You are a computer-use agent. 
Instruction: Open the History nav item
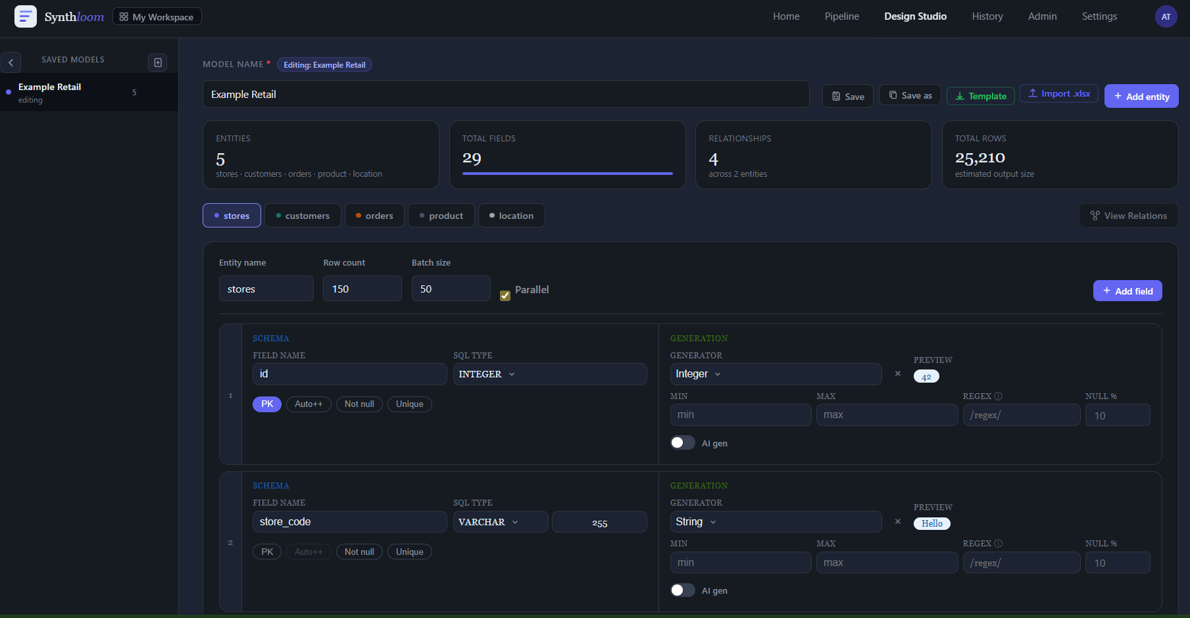tap(987, 16)
